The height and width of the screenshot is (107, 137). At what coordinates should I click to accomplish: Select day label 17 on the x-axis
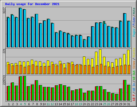(72, 104)
